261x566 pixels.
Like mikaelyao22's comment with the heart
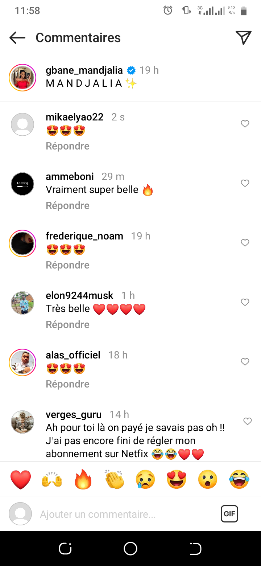[x=245, y=124]
